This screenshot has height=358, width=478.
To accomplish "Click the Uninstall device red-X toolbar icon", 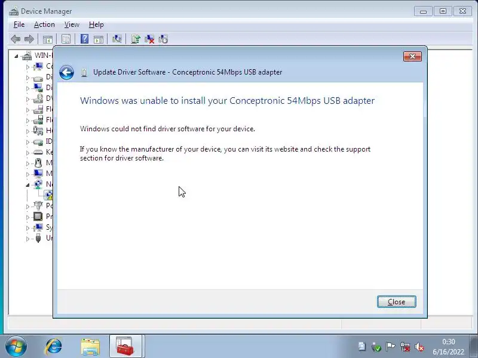I will [149, 39].
